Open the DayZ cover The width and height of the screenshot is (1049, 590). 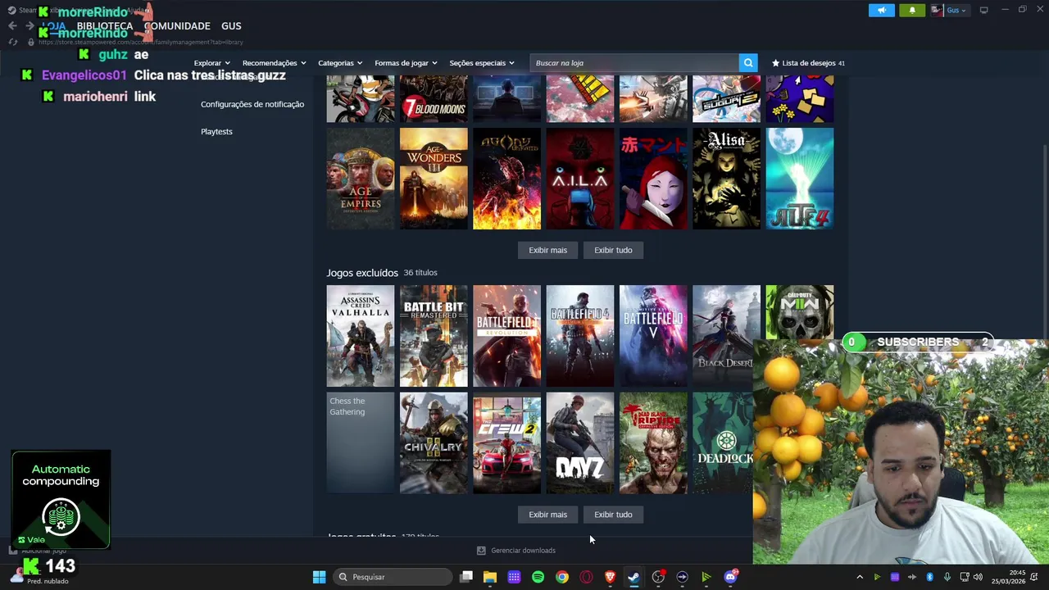point(580,442)
